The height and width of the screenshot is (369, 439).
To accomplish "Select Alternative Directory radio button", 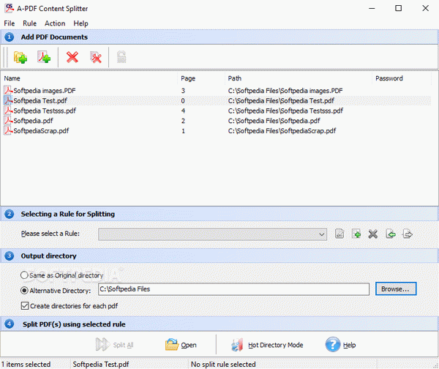I will pos(24,291).
